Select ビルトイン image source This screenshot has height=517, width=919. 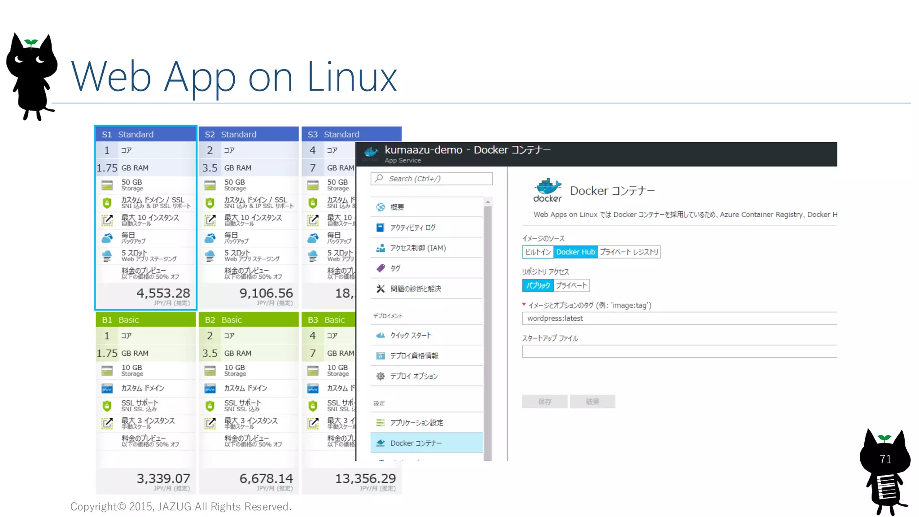(x=538, y=252)
